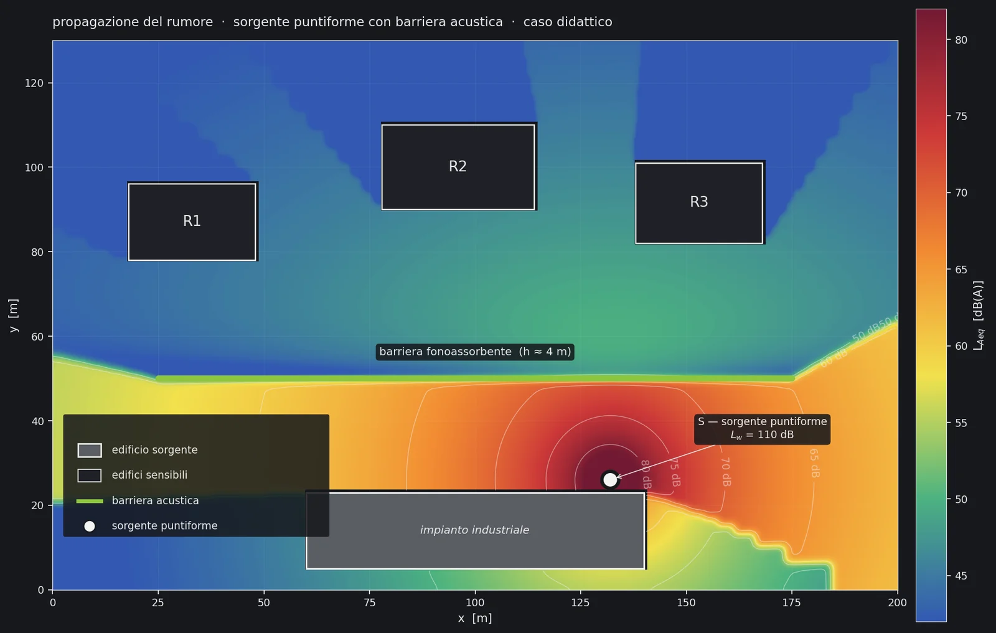Viewport: 996px width, 633px height.
Task: Click the 'sorgente puntiforme' legend dot
Action: pos(90,527)
